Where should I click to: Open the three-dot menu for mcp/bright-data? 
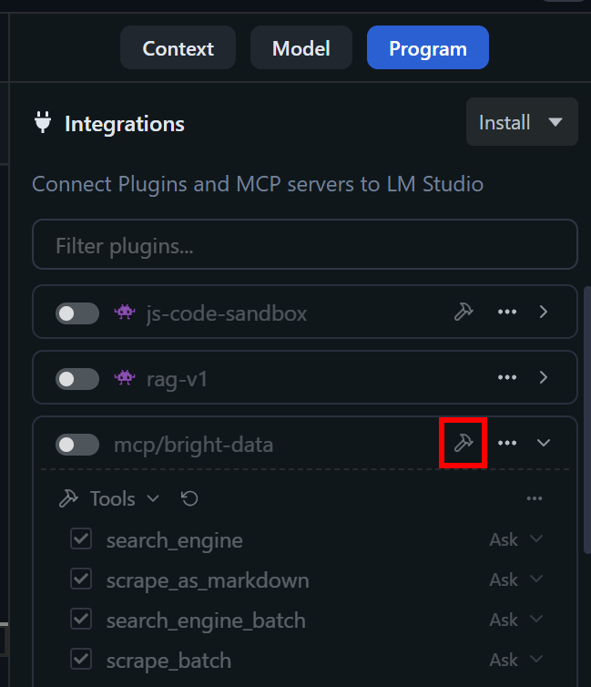click(507, 443)
